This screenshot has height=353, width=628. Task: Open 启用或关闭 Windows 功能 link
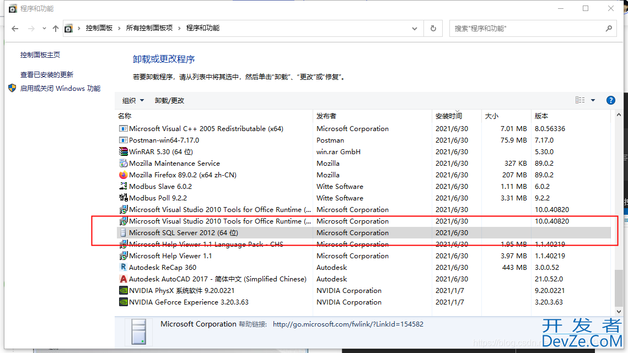pos(61,89)
